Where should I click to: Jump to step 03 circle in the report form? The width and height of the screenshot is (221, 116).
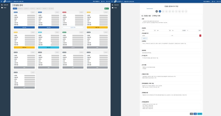click(x=163, y=11)
